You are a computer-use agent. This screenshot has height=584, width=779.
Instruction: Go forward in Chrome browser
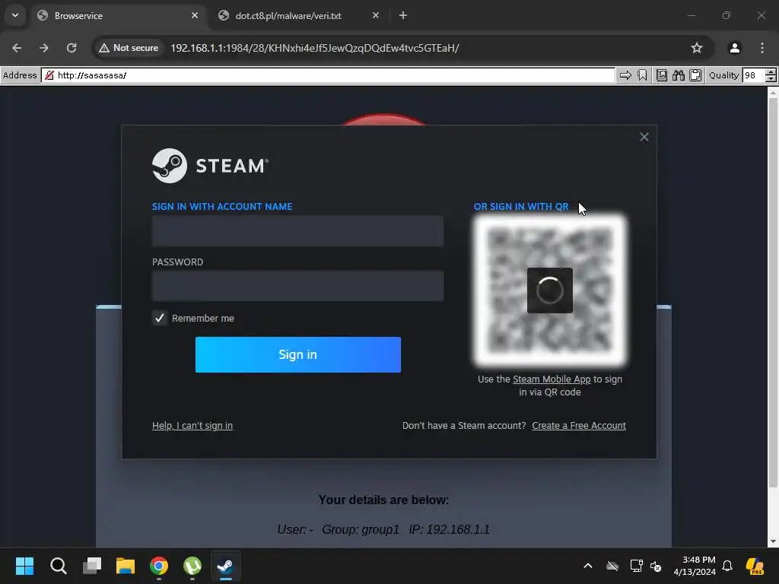pyautogui.click(x=44, y=48)
